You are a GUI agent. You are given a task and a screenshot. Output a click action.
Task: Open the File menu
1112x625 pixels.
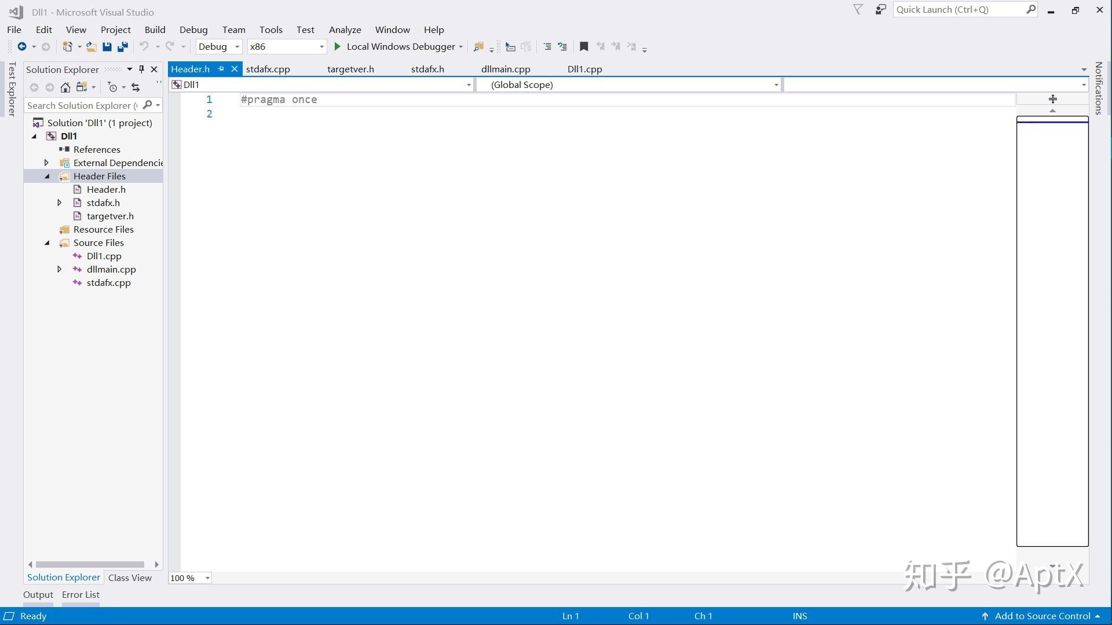[14, 30]
